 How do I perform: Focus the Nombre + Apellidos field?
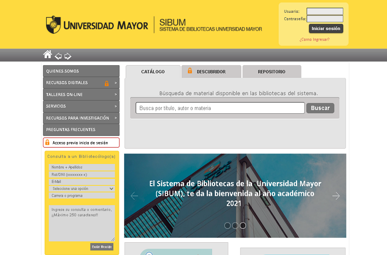coord(82,167)
